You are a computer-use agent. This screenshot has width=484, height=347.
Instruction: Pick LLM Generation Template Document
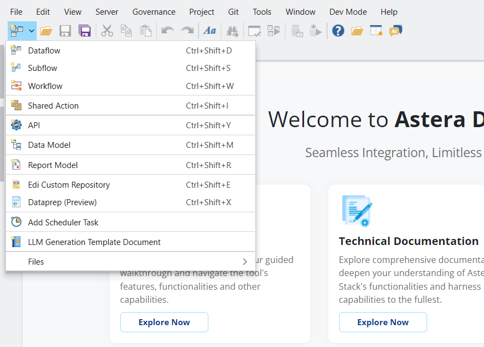tap(94, 242)
